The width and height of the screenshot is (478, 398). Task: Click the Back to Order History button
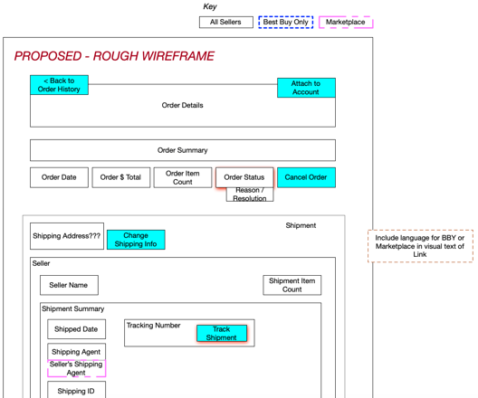pos(59,85)
